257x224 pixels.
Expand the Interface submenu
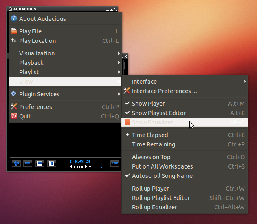click(x=185, y=82)
